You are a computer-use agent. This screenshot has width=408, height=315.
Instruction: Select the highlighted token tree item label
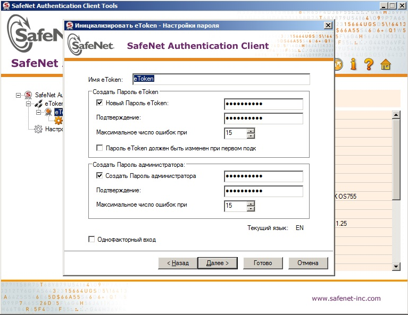click(59, 112)
